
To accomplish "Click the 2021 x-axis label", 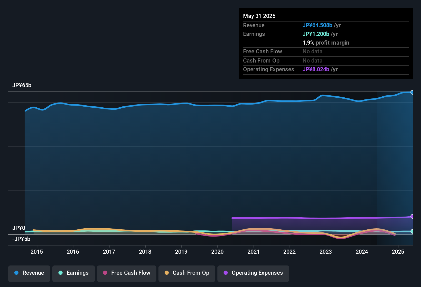I will coord(254,252).
